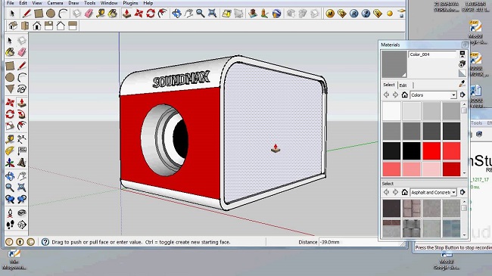Select the Line pencil tool in top toolbar
Screen dimensions: 492x276
[26, 14]
